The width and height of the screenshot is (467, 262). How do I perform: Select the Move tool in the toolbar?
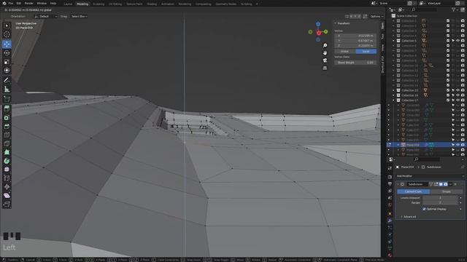click(7, 44)
